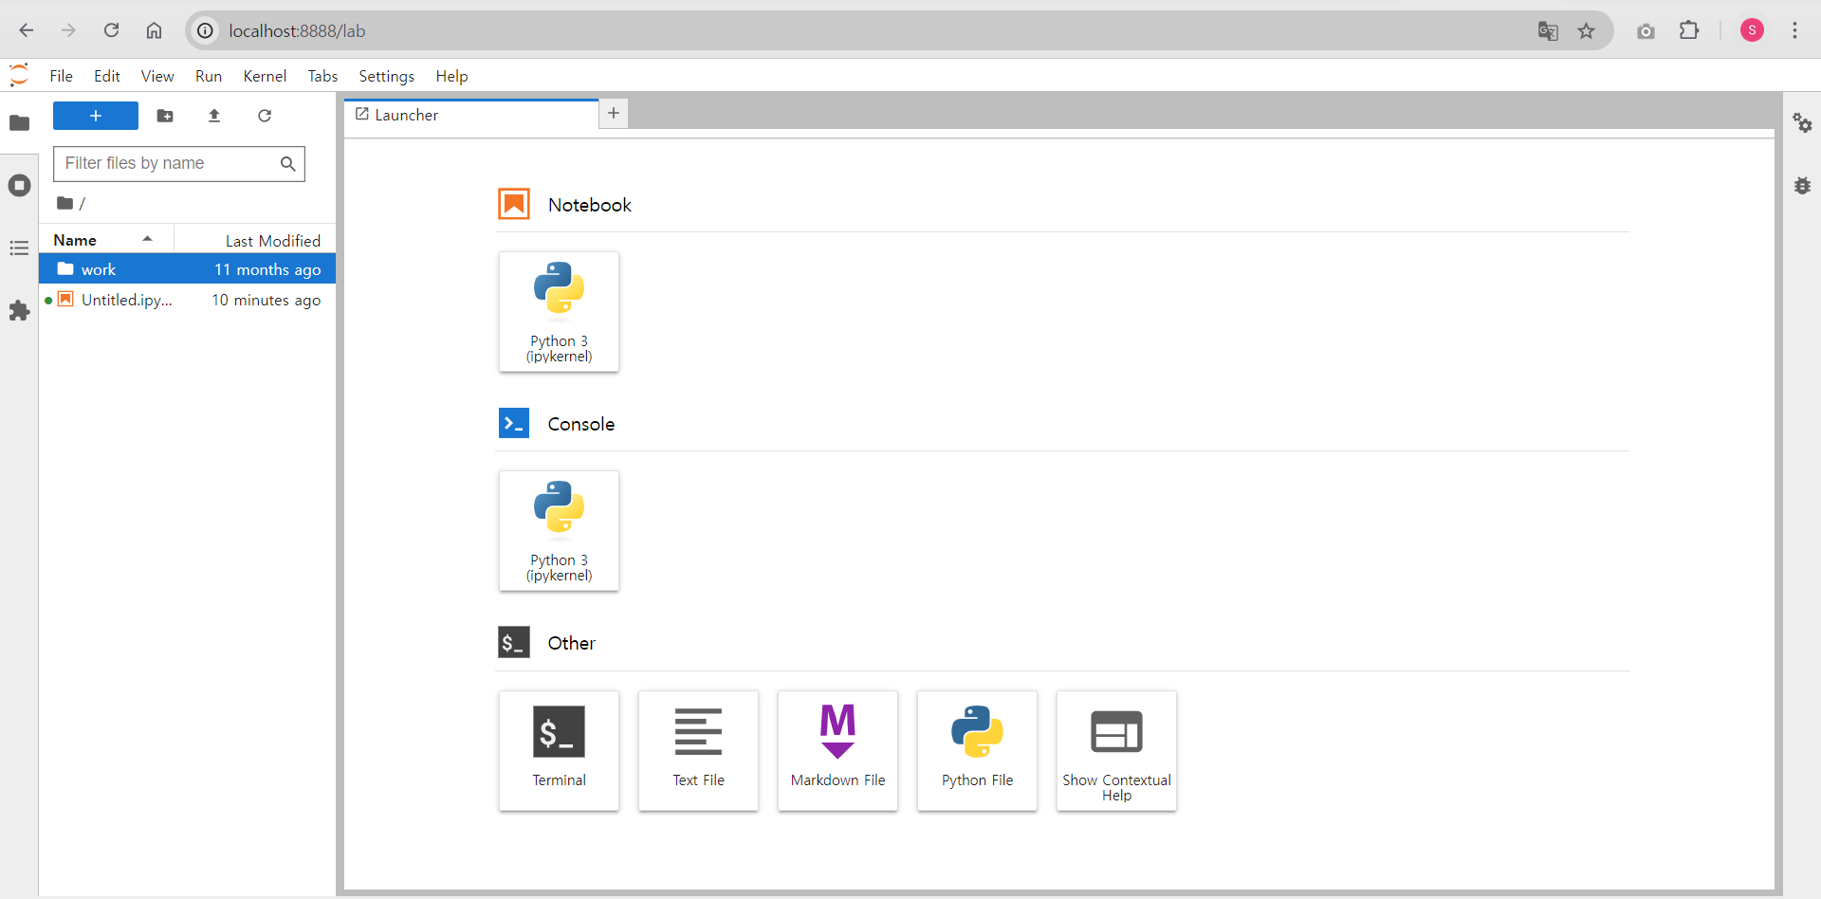Open Show Contextual Help card
Screen dimensions: 1821x899
point(1117,750)
